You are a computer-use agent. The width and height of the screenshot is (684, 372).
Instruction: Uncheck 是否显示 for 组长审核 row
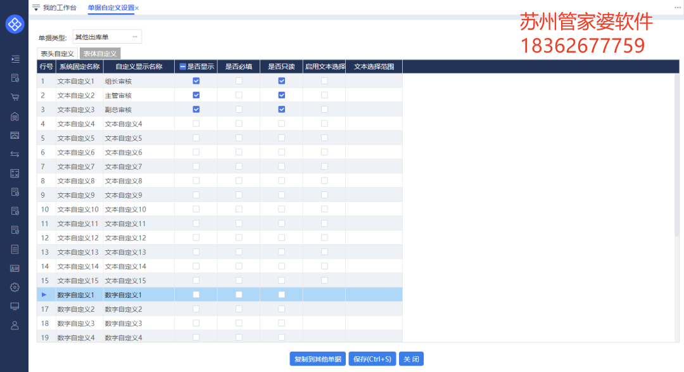pos(196,80)
